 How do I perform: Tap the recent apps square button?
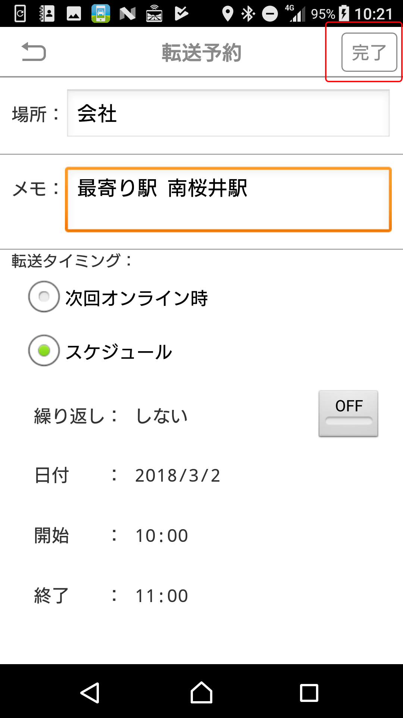point(309,693)
